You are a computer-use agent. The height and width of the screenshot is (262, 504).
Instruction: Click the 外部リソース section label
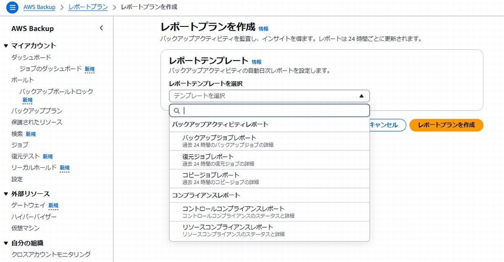coord(31,194)
